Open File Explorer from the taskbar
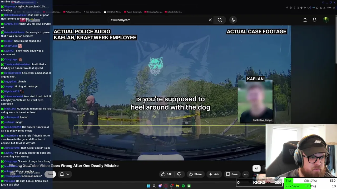 pos(177,186)
